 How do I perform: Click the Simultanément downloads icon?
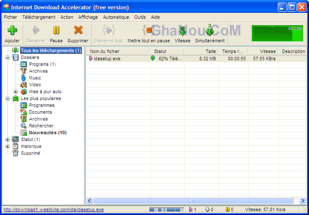point(210,30)
